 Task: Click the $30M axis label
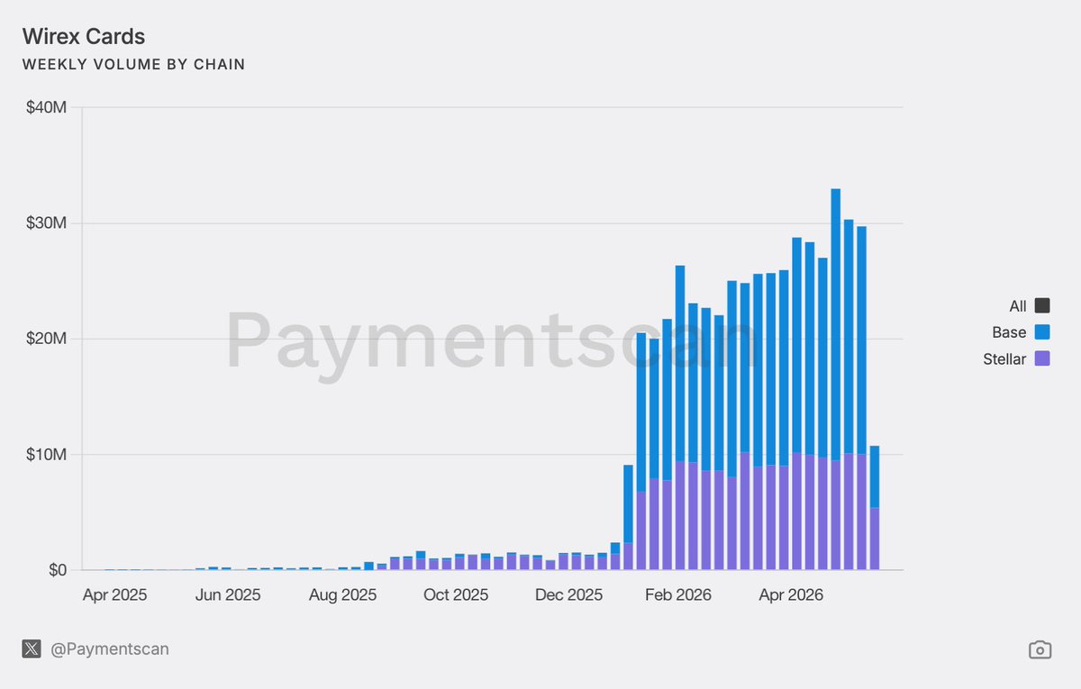coord(45,222)
